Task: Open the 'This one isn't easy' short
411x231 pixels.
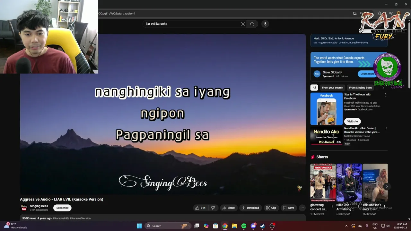Action: [x=375, y=183]
